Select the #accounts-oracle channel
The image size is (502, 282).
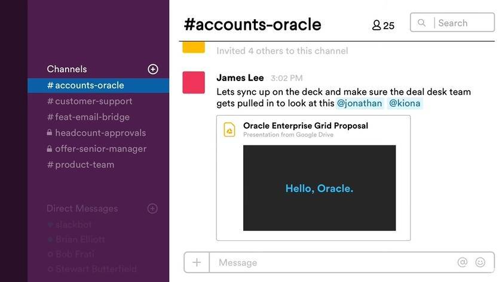click(89, 85)
